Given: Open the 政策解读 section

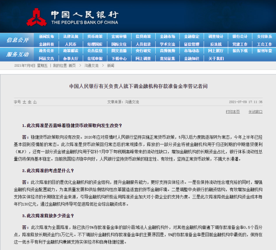Looking at the screenshot, I should (x=71, y=51).
